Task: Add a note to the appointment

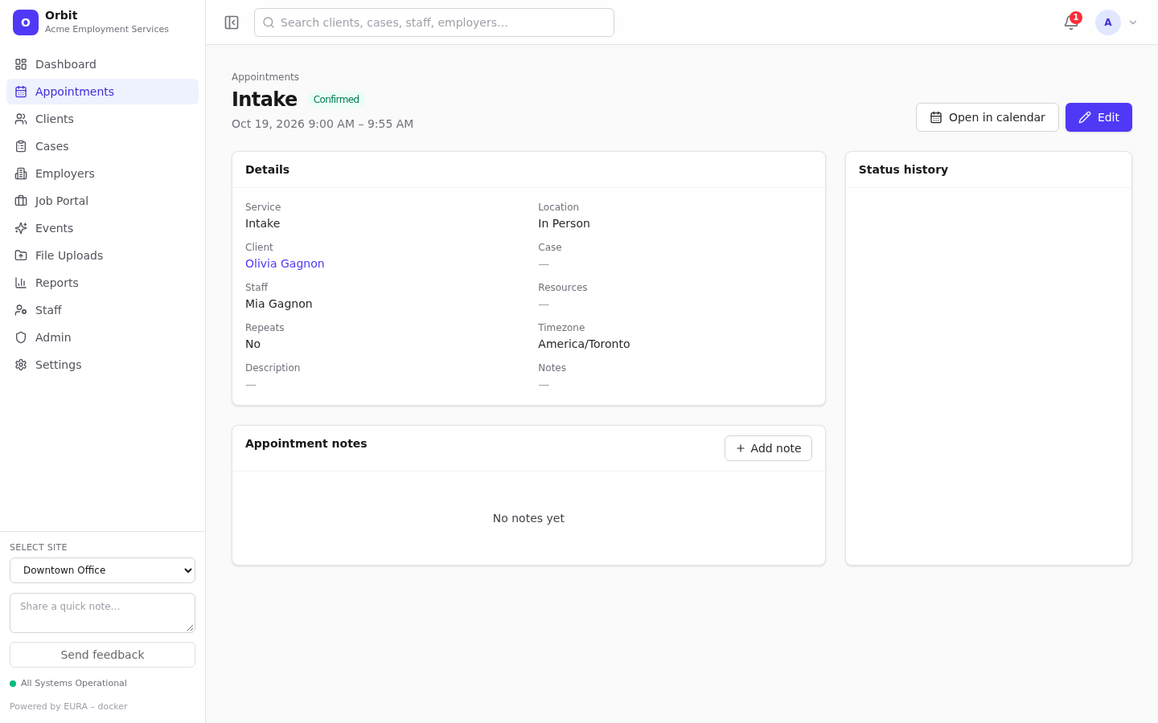Action: click(768, 448)
